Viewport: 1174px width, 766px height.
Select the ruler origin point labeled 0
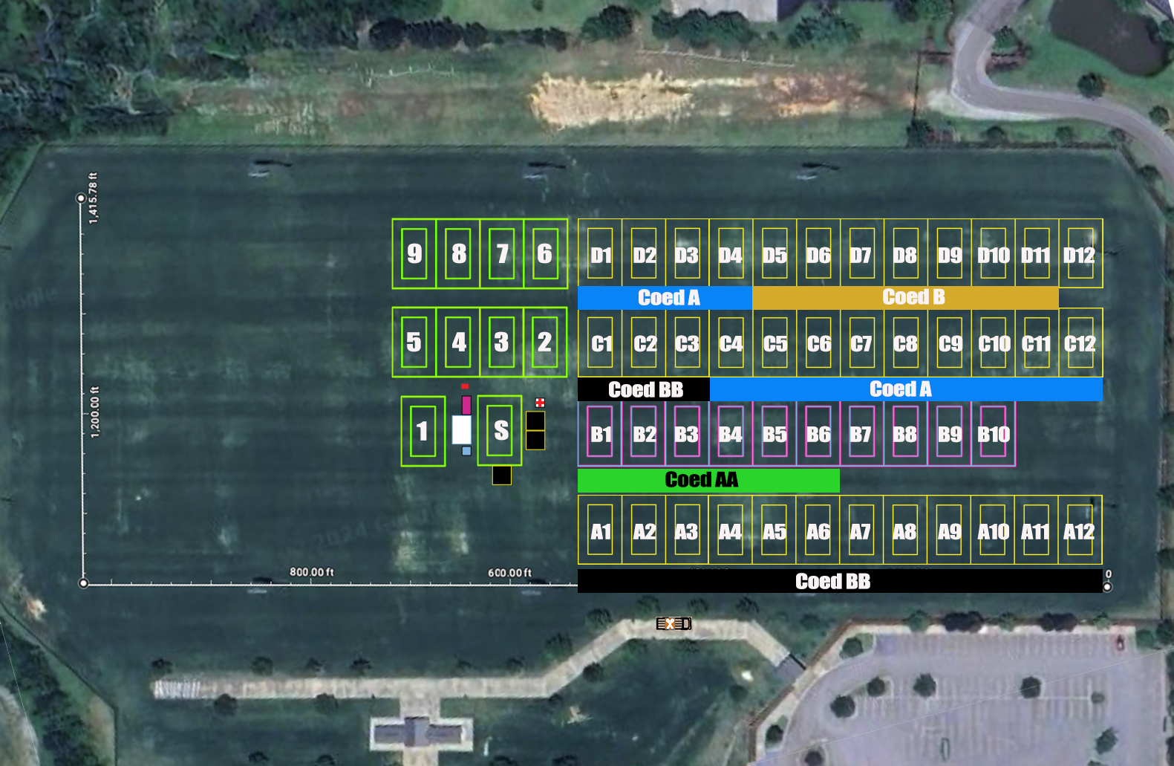point(1107,586)
